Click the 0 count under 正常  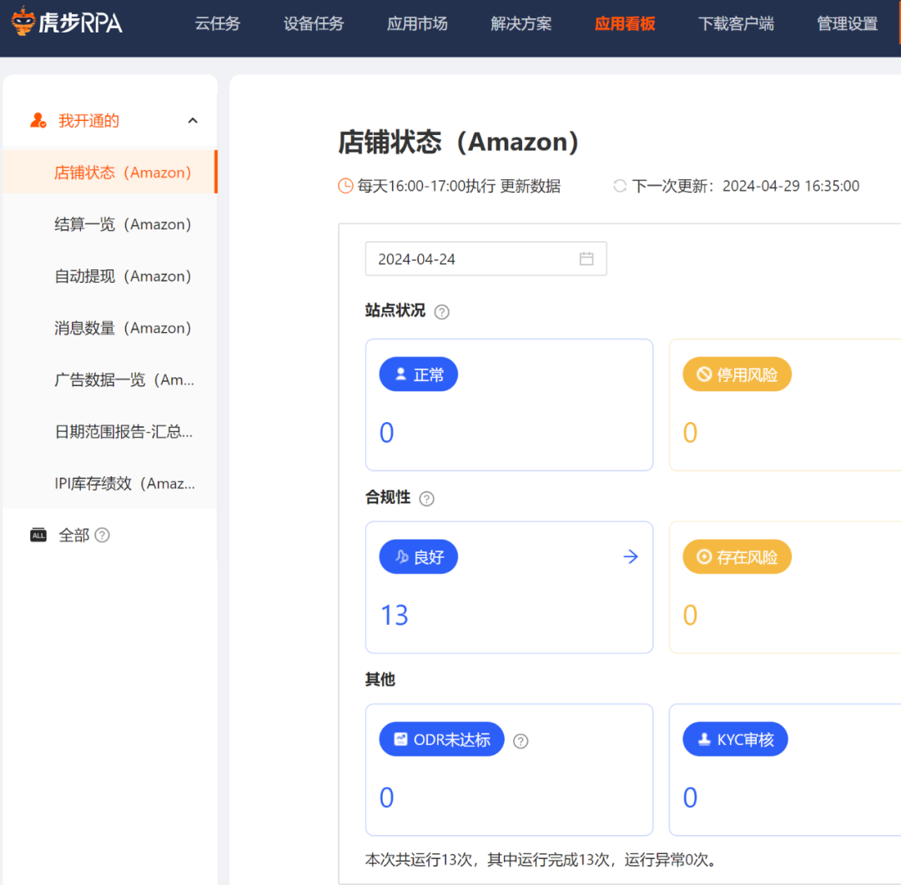(x=387, y=432)
